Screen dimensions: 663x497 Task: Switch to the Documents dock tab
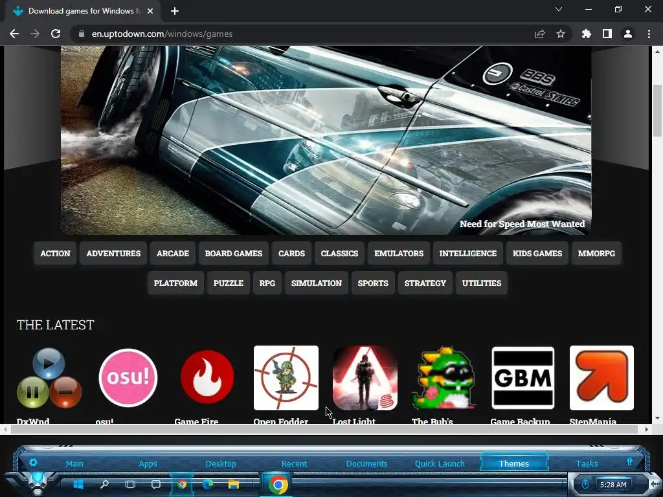pos(366,463)
